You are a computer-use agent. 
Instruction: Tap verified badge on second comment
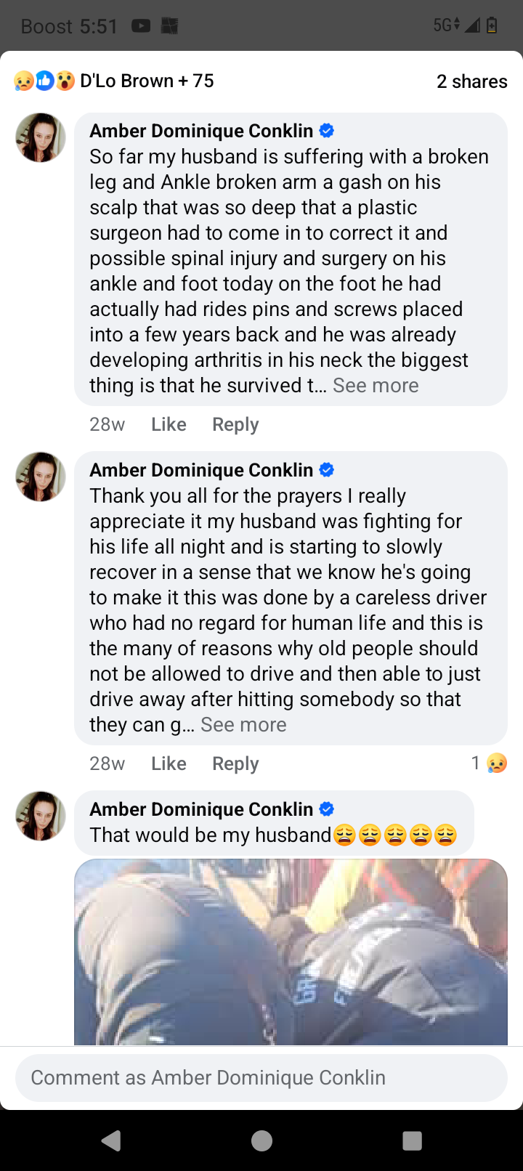pyautogui.click(x=327, y=470)
